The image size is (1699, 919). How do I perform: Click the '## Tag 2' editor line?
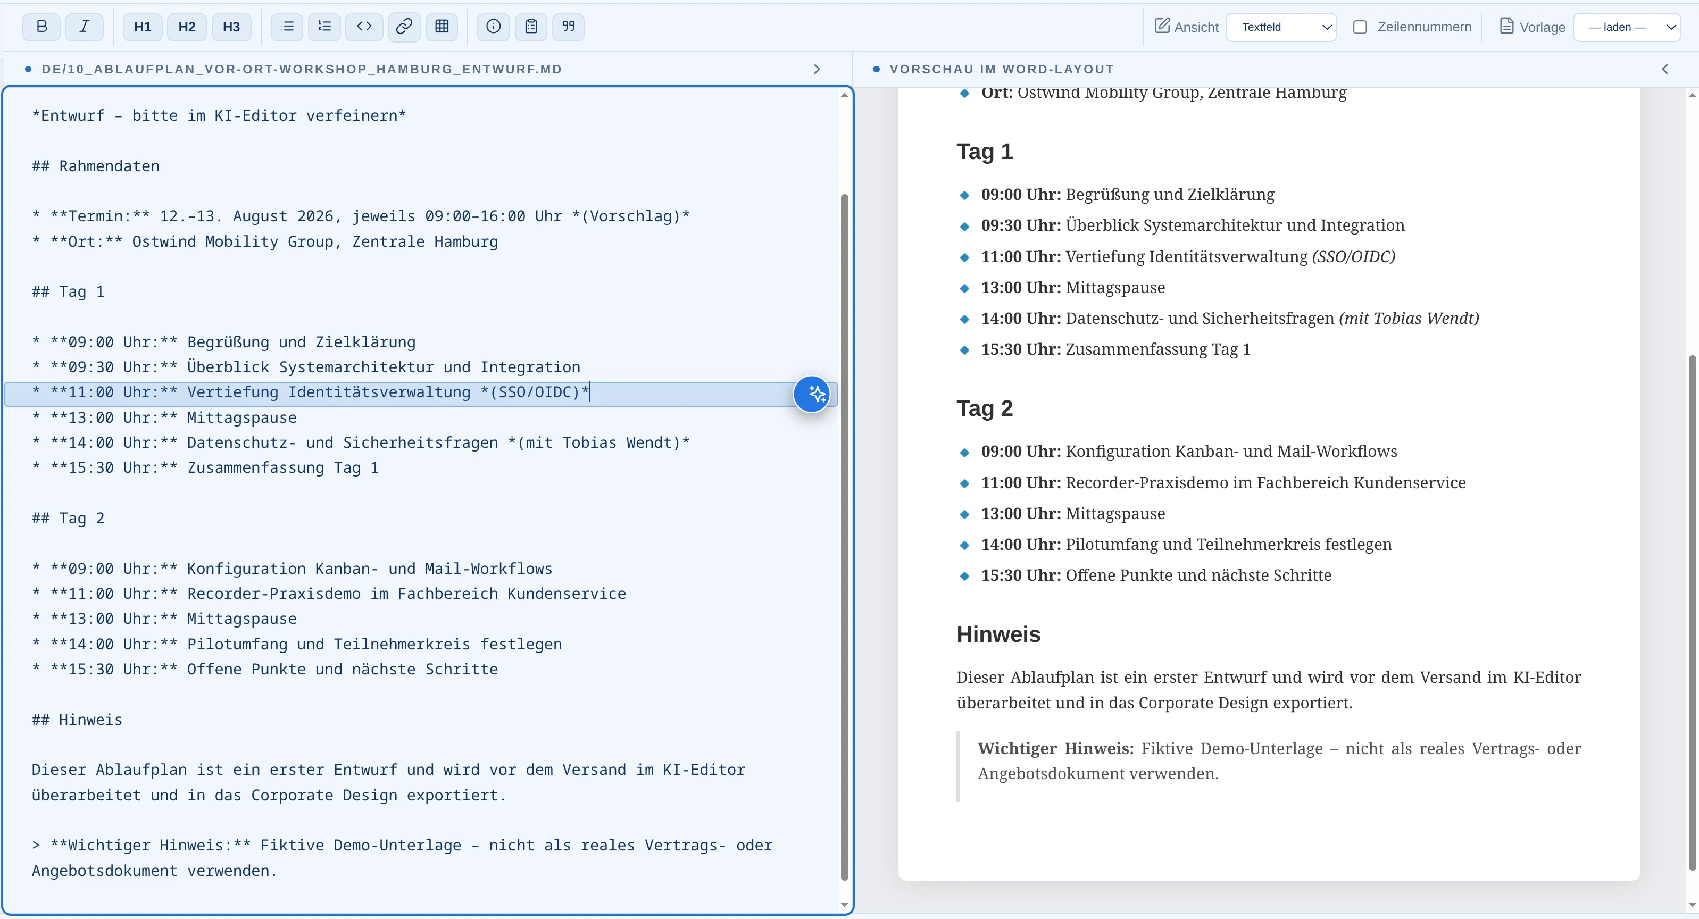point(68,518)
